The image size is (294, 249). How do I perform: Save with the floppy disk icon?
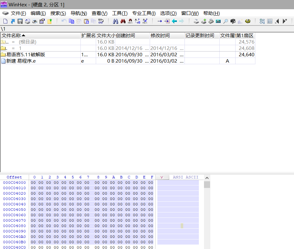tap(20, 21)
